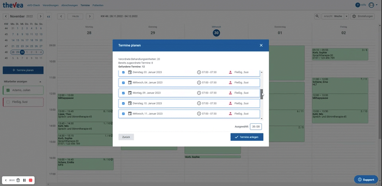Click the appointment list scroll-up arrow
The width and height of the screenshot is (382, 186).
tap(262, 72)
